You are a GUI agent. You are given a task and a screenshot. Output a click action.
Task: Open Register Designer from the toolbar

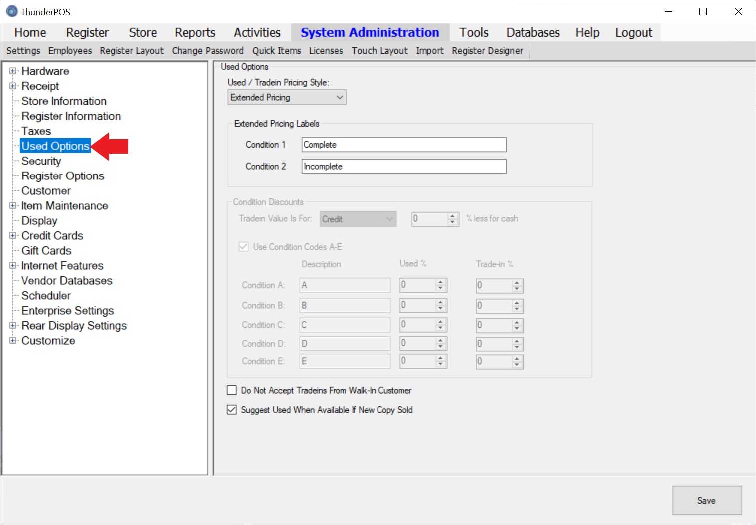click(x=487, y=51)
